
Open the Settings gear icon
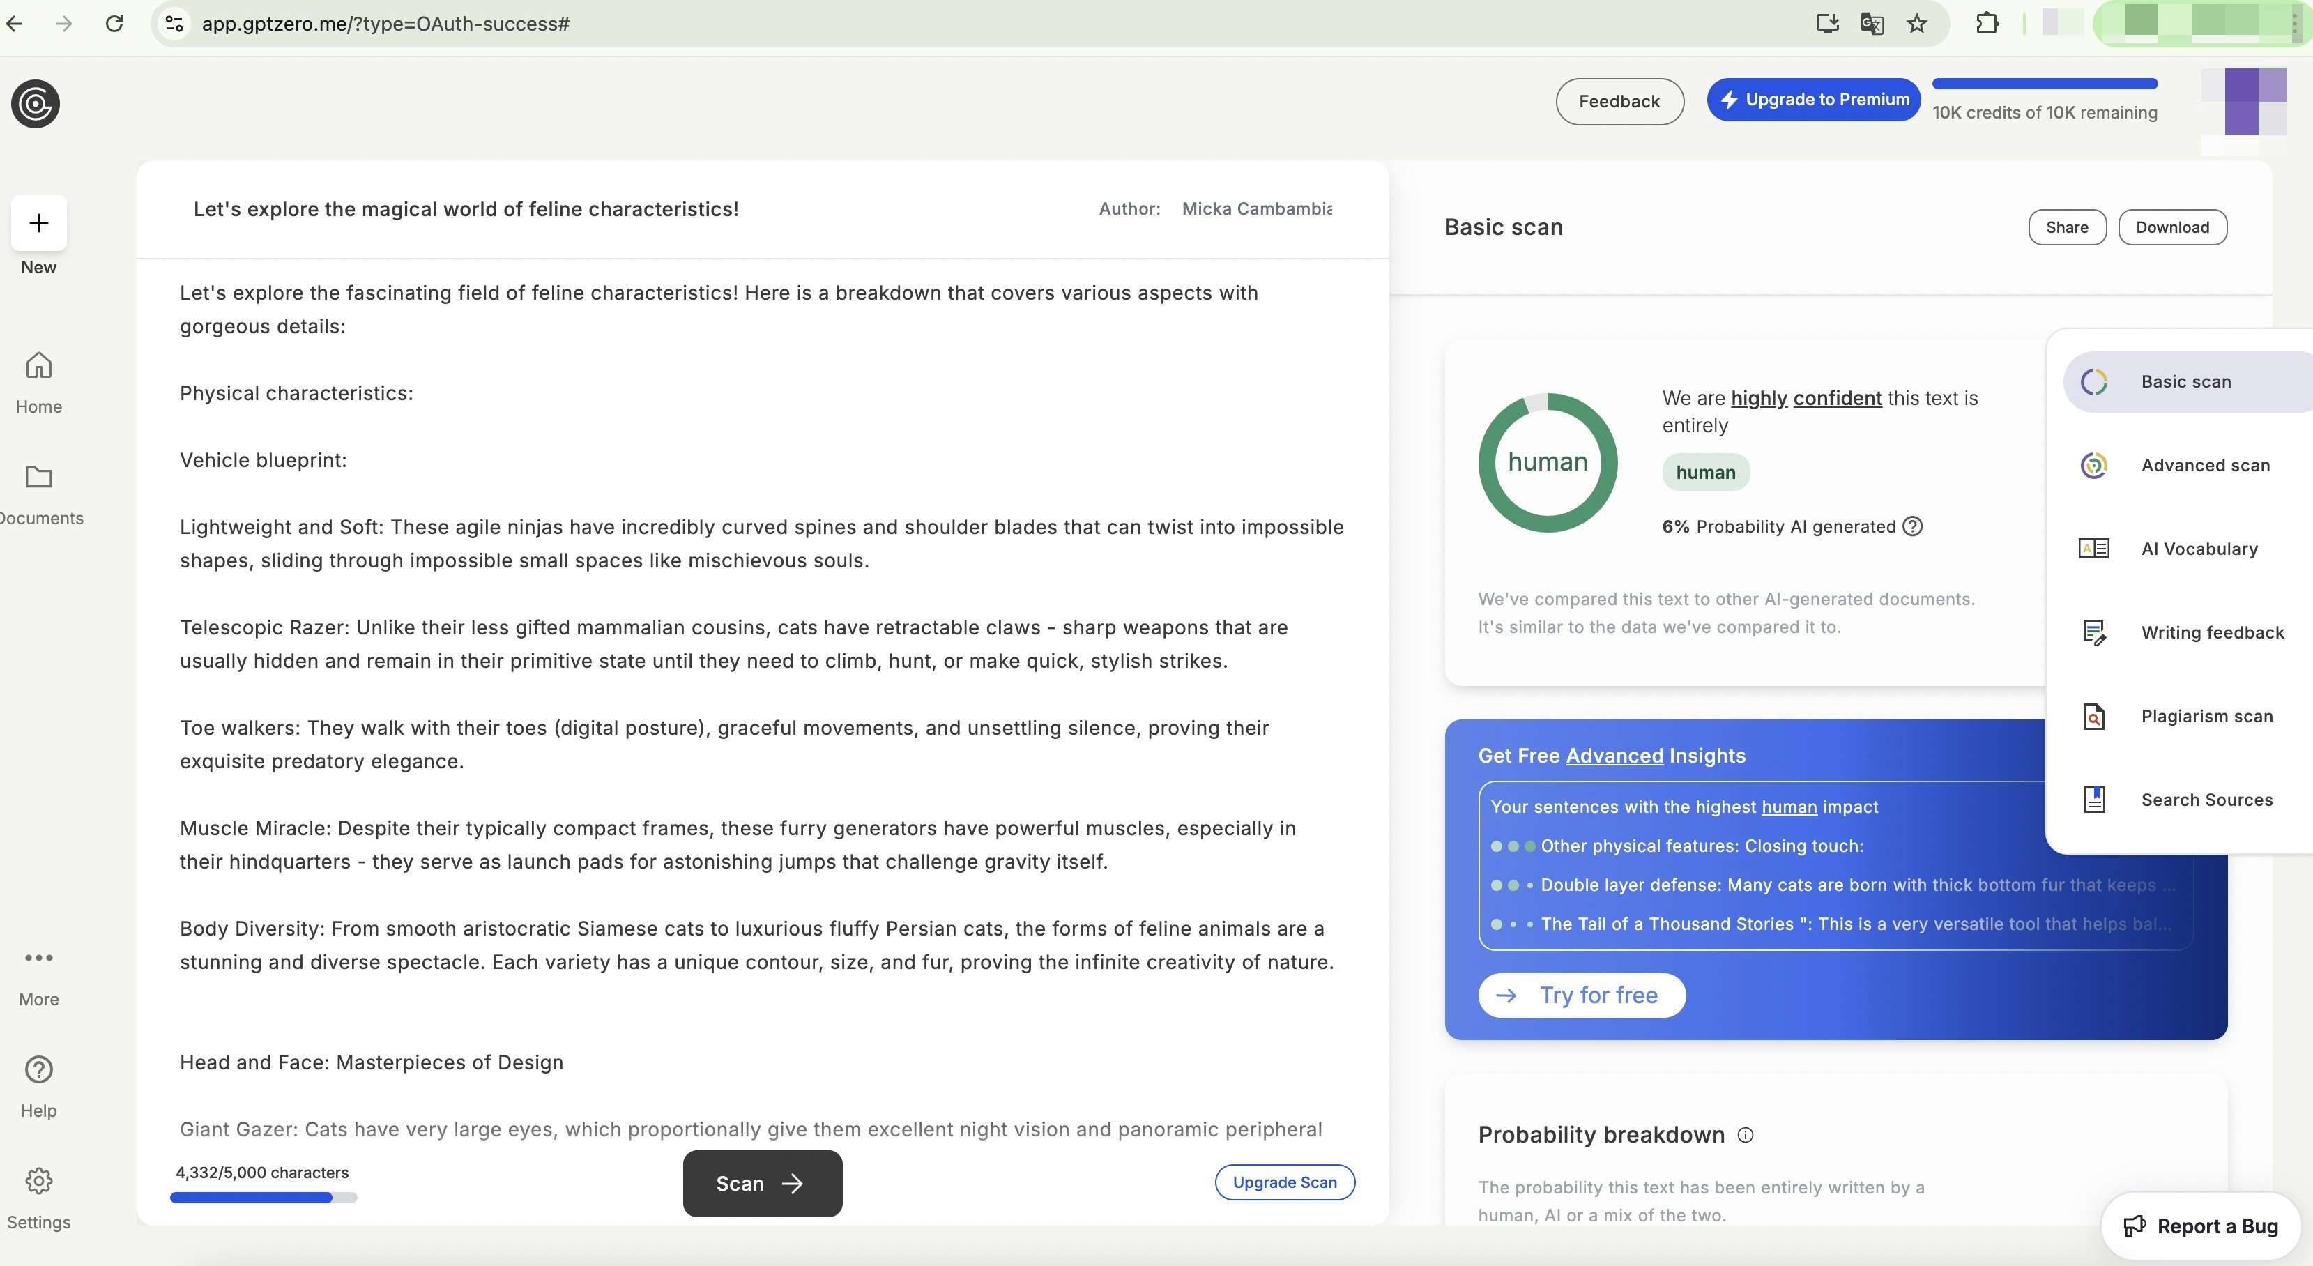(x=38, y=1181)
